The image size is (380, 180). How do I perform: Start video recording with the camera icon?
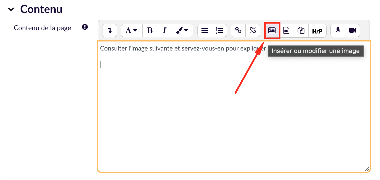(x=352, y=30)
